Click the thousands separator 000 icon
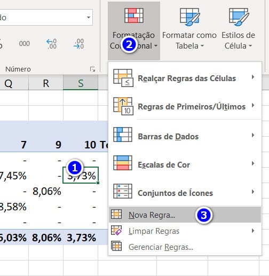 (x=25, y=44)
